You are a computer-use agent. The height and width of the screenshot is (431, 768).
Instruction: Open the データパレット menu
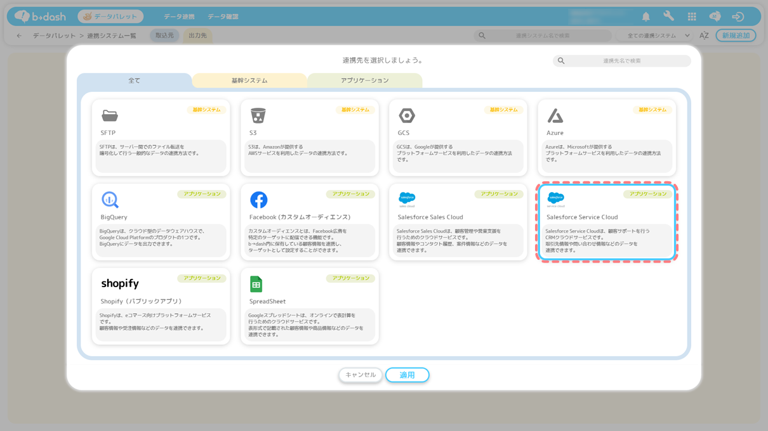(110, 16)
